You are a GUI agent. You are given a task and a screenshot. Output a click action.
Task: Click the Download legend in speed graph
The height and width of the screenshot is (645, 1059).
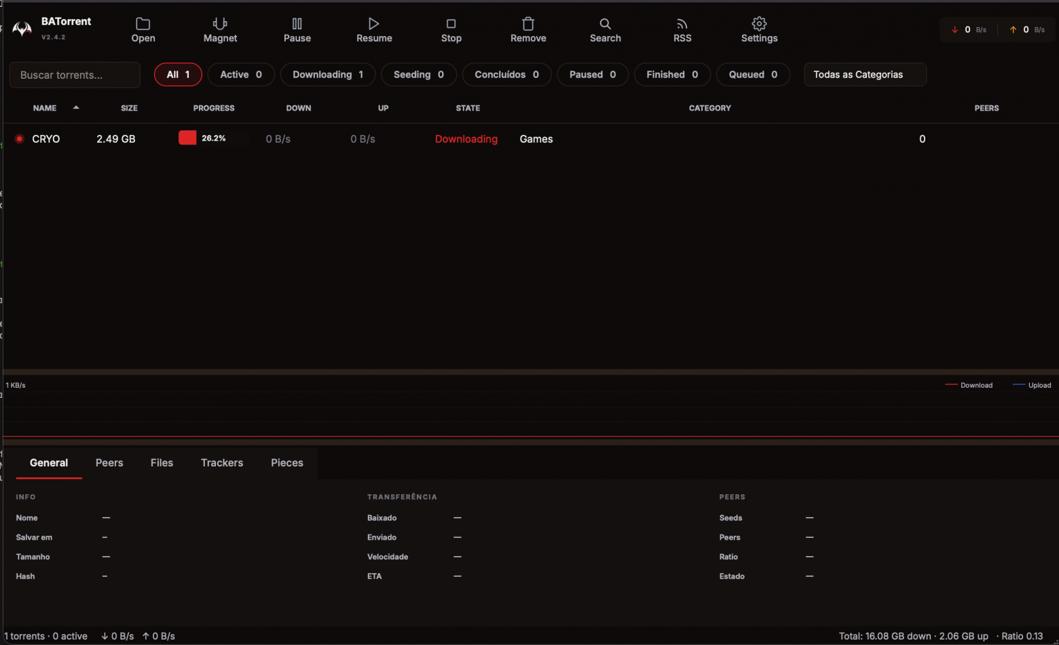click(x=969, y=385)
